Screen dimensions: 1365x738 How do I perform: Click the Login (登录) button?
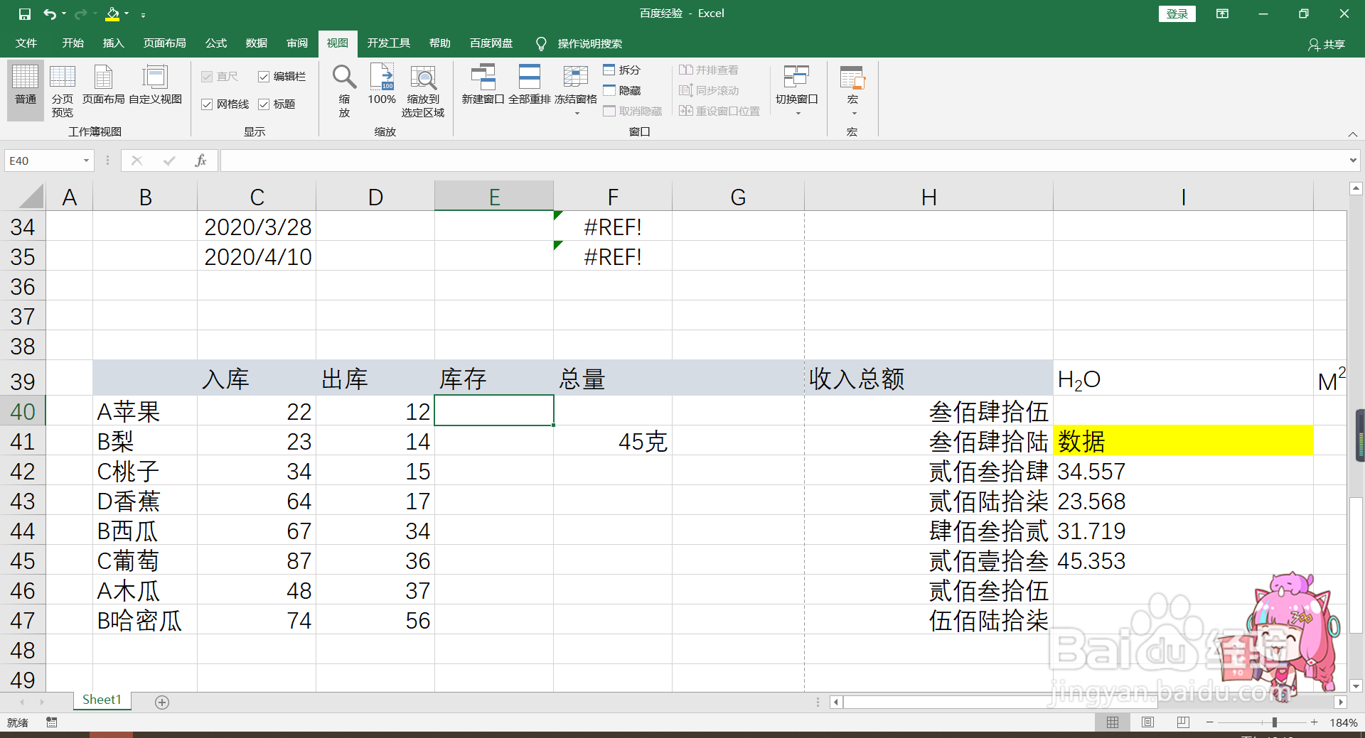point(1177,13)
